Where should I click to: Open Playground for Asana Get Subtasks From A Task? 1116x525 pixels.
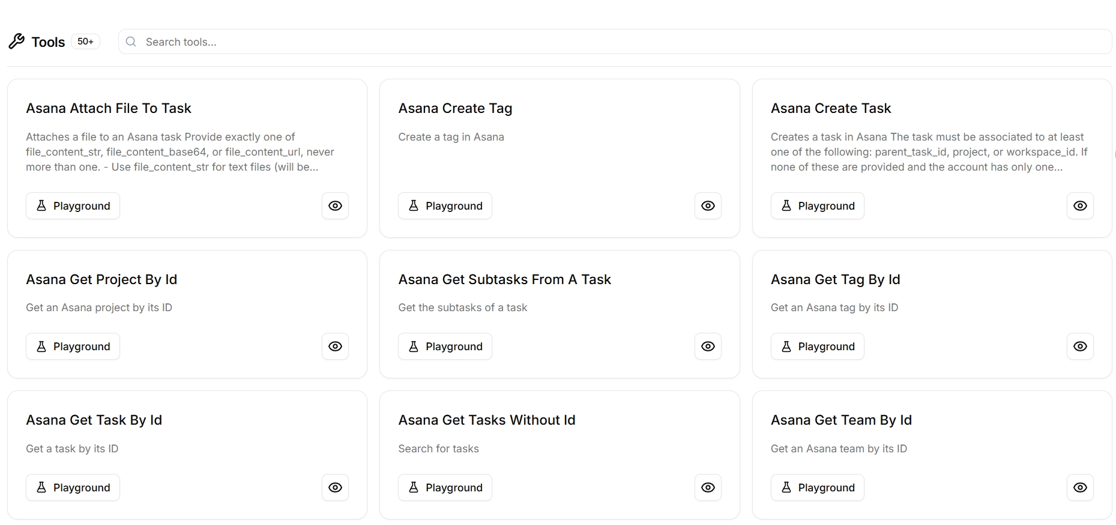[445, 347]
